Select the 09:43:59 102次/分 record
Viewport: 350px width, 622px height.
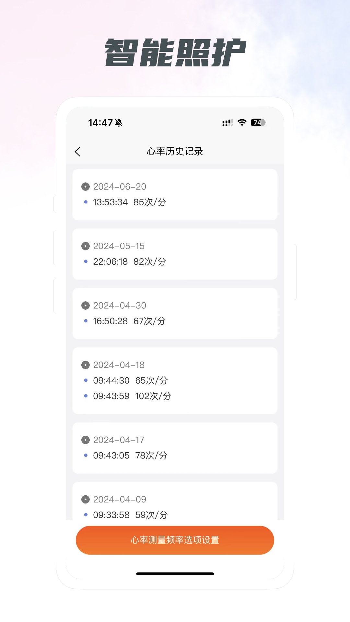[x=132, y=396]
